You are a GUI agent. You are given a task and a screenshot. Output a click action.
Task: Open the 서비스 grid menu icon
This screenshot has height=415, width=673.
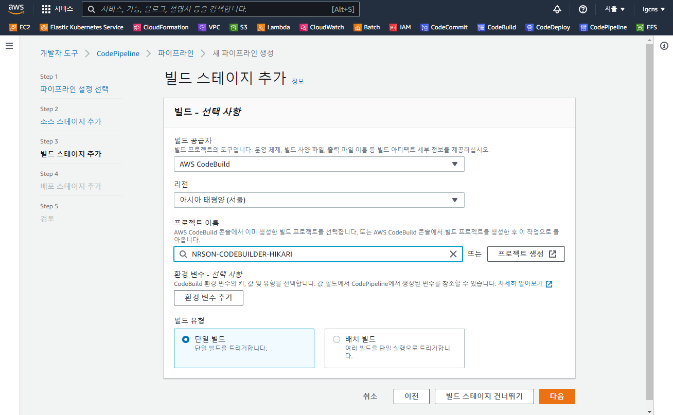click(x=46, y=9)
